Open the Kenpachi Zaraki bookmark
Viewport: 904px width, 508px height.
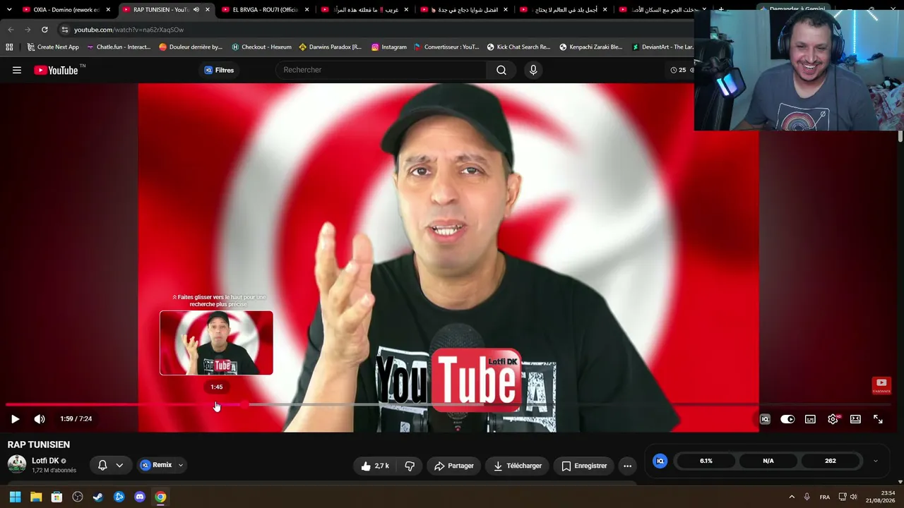tap(591, 47)
